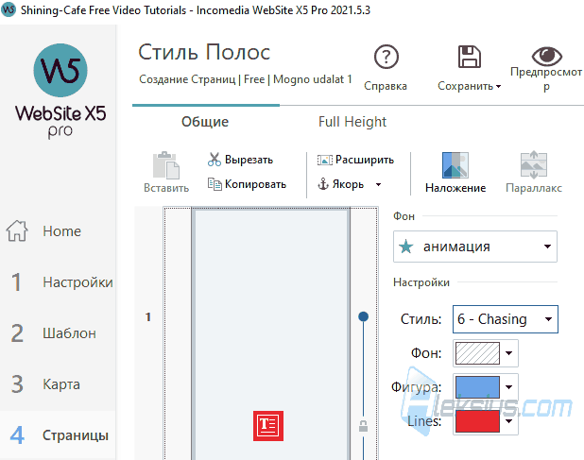The height and width of the screenshot is (460, 584).
Task: Click the Сохранить floppy disk icon
Action: tap(470, 57)
